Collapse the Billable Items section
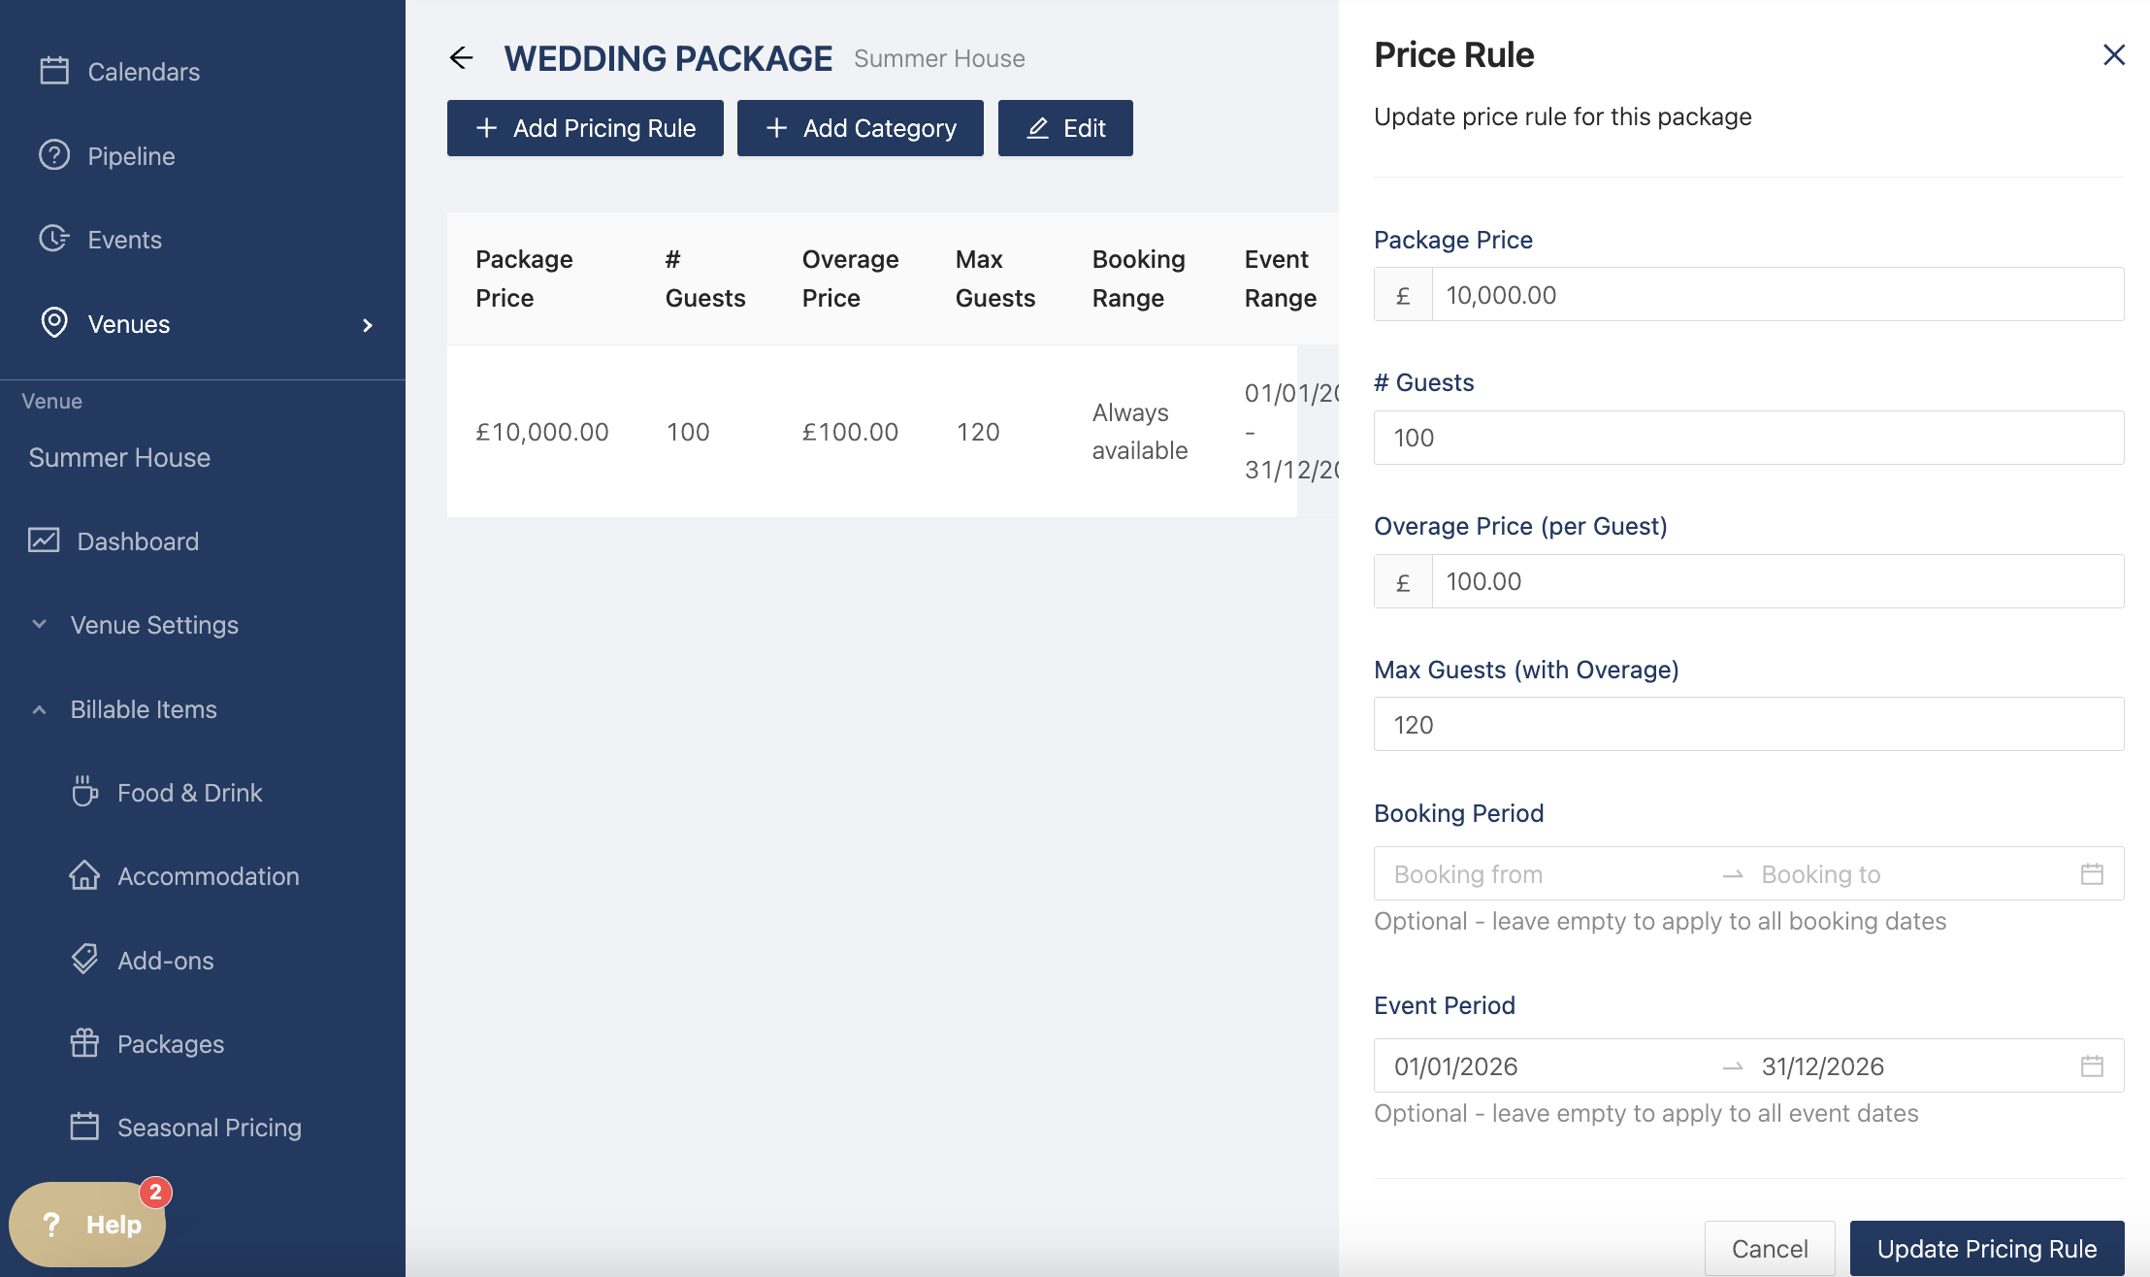Screen dimensions: 2150x1277 point(40,709)
